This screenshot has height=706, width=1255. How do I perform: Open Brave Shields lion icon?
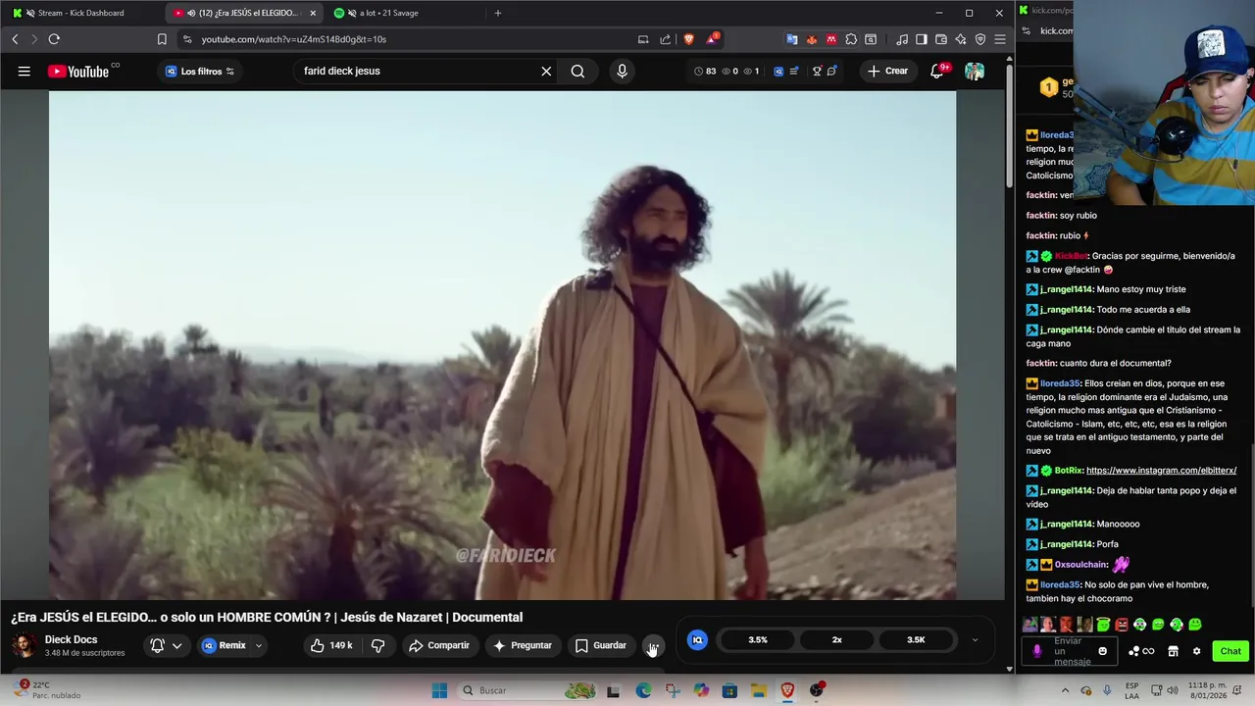(689, 39)
